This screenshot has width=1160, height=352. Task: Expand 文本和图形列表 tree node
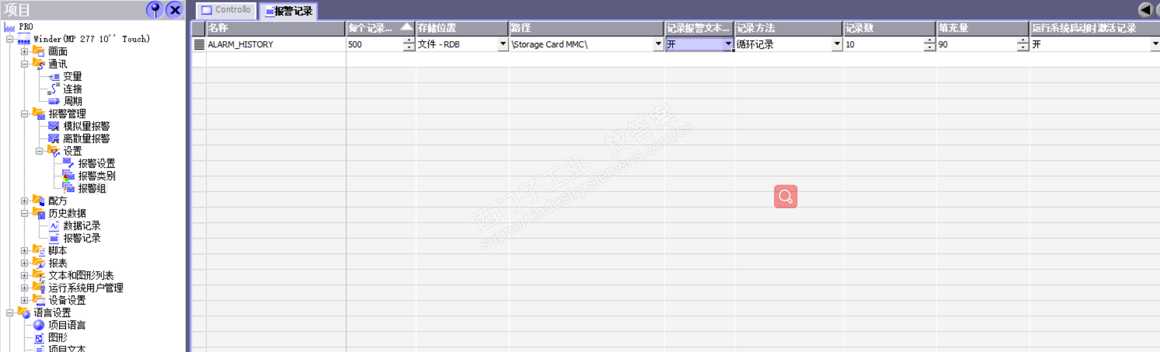click(24, 276)
